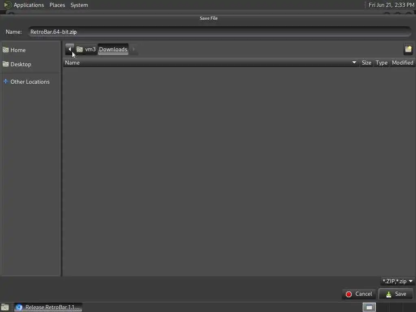Viewport: 416px width, 312px height.
Task: Open Other Locations in the sidebar
Action: pos(30,82)
